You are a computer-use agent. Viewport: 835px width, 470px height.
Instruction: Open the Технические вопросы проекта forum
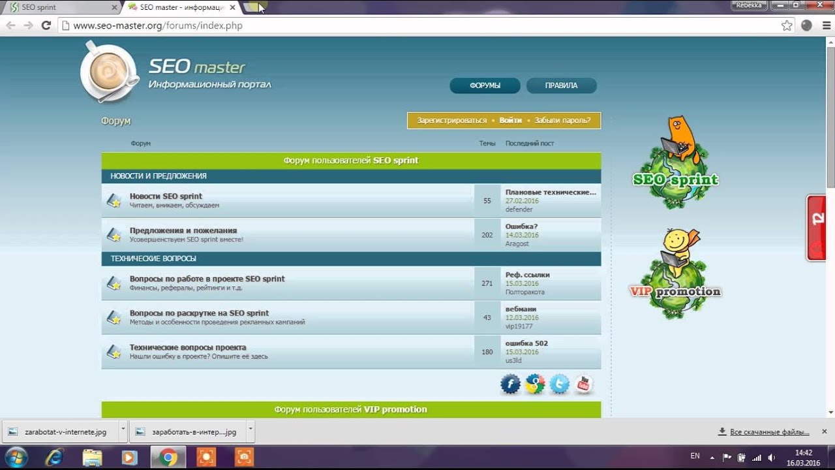click(188, 347)
